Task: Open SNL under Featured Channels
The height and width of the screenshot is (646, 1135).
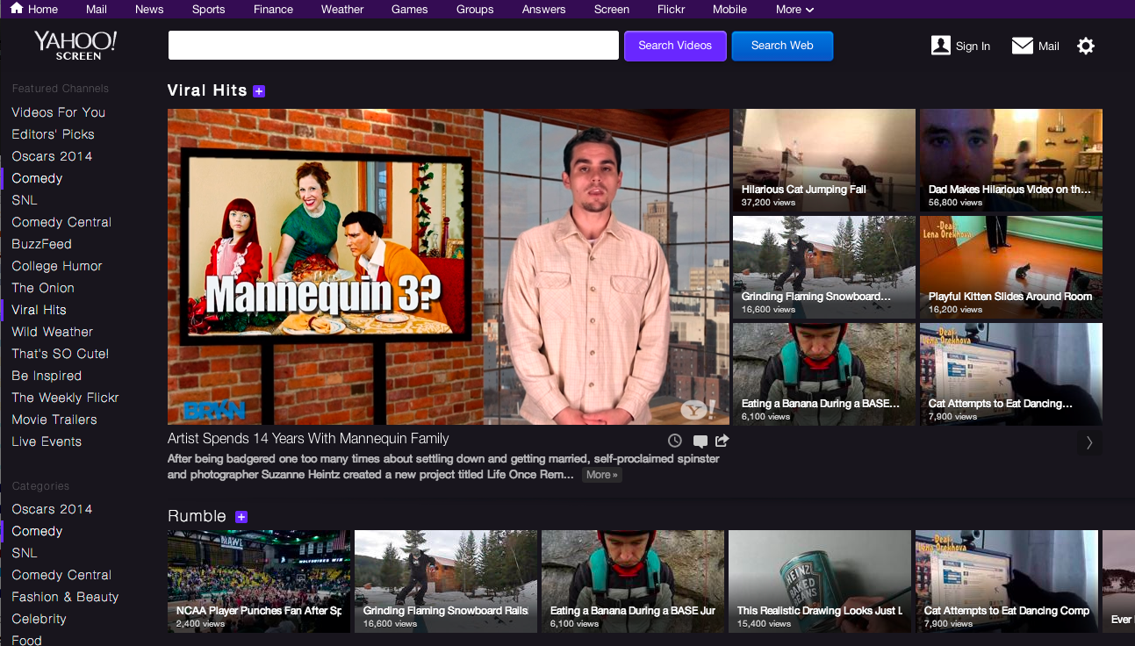Action: point(25,200)
